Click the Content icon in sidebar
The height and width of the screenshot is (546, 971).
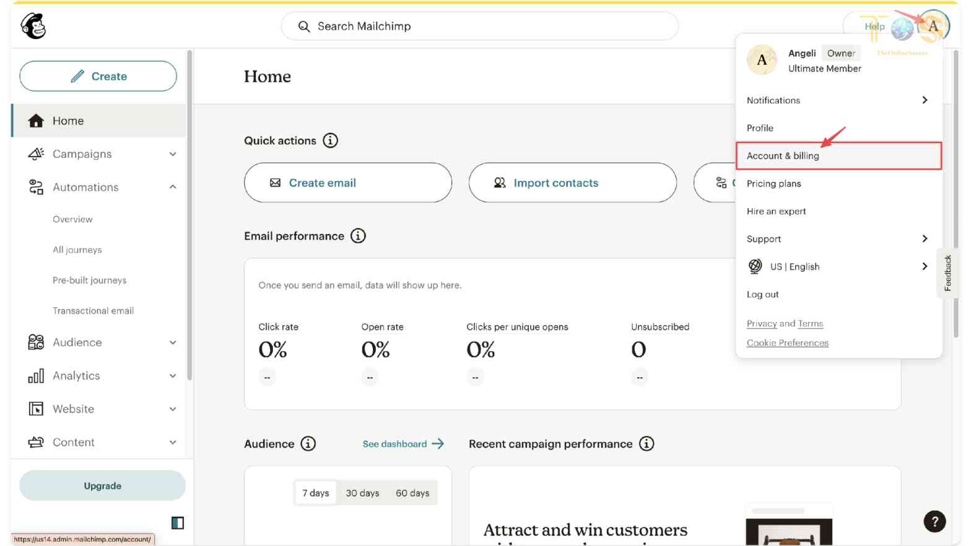tap(36, 442)
